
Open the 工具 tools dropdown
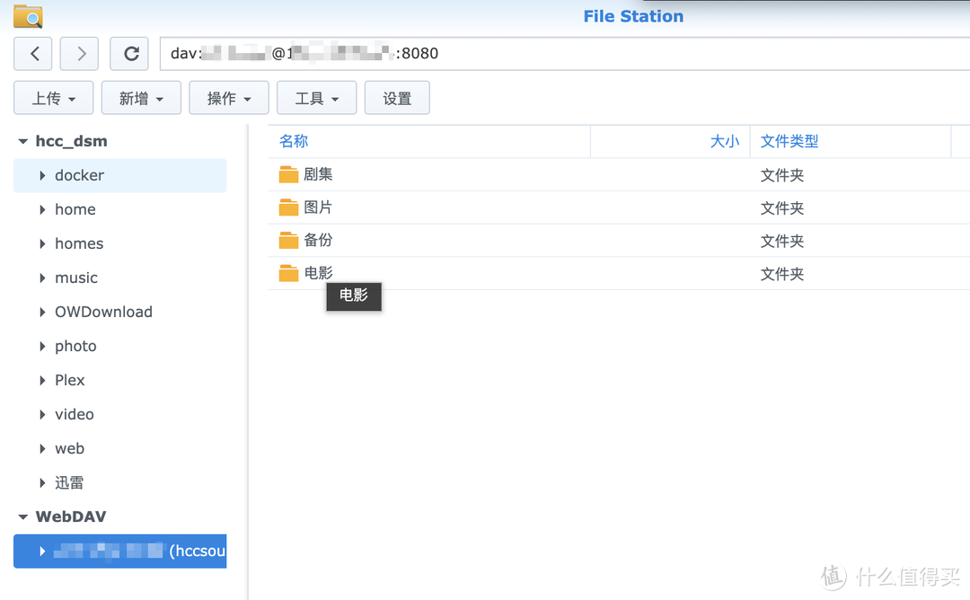317,98
